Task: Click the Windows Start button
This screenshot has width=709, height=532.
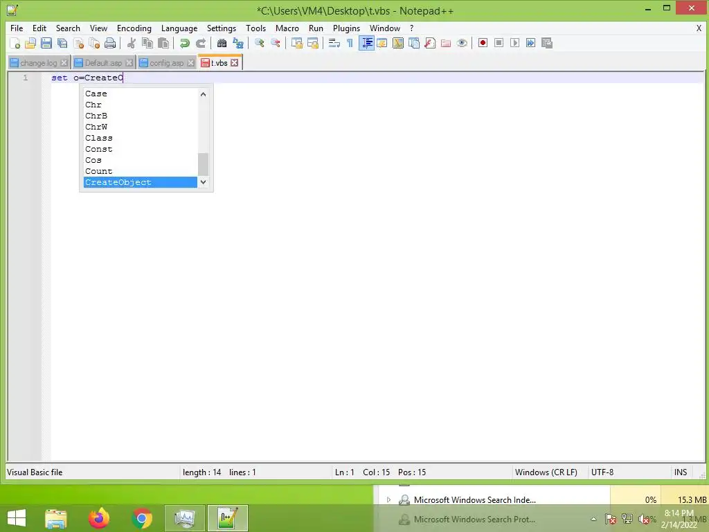Action: [17, 518]
